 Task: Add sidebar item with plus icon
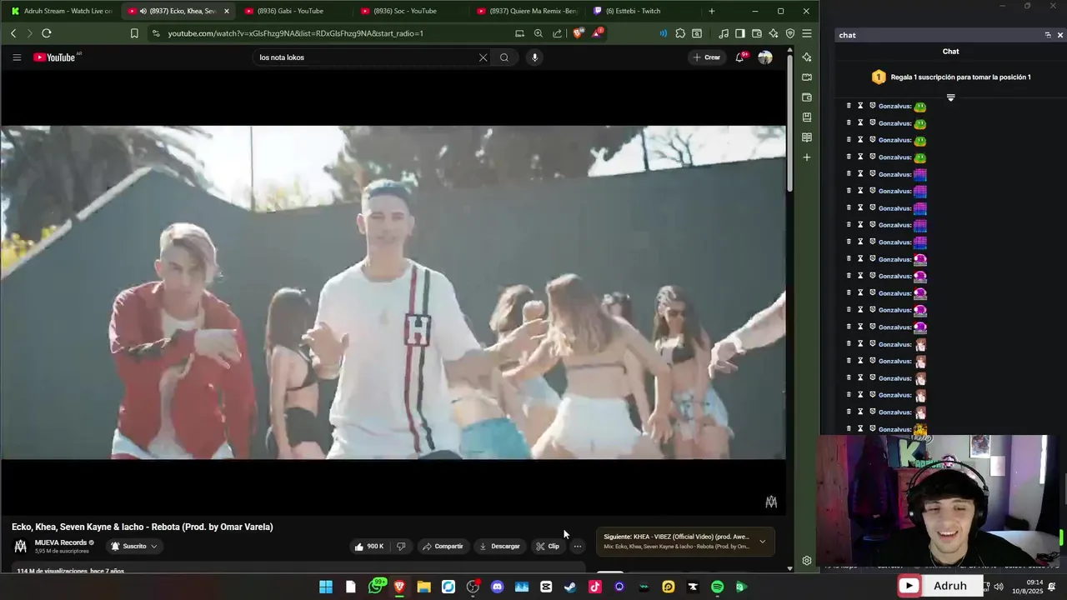click(x=807, y=157)
